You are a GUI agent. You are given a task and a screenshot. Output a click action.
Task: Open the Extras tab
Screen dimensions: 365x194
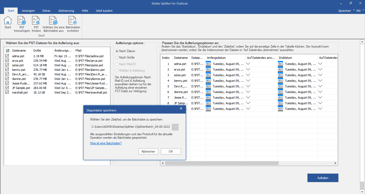tap(46, 11)
